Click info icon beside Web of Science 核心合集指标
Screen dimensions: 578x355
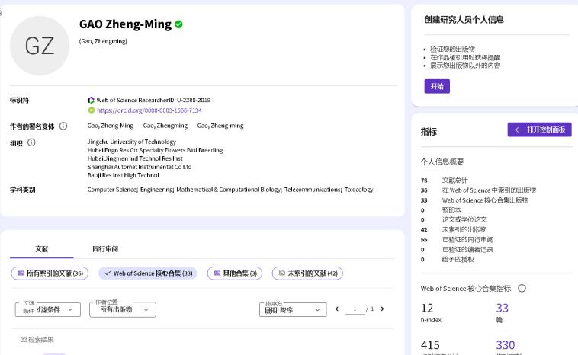coord(522,289)
